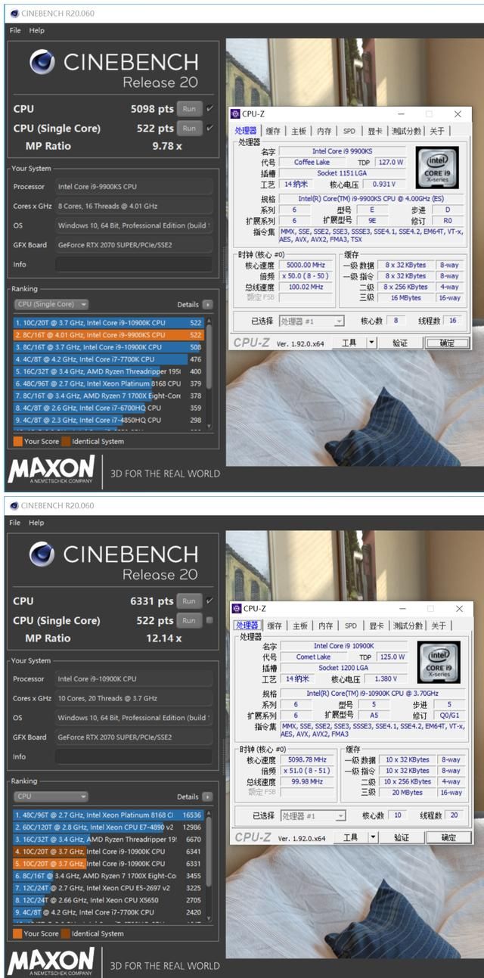Open the 处理器 #1 dropdown in the Comet Lake CPU-Z window
This screenshot has width=484, height=978.
[x=313, y=815]
